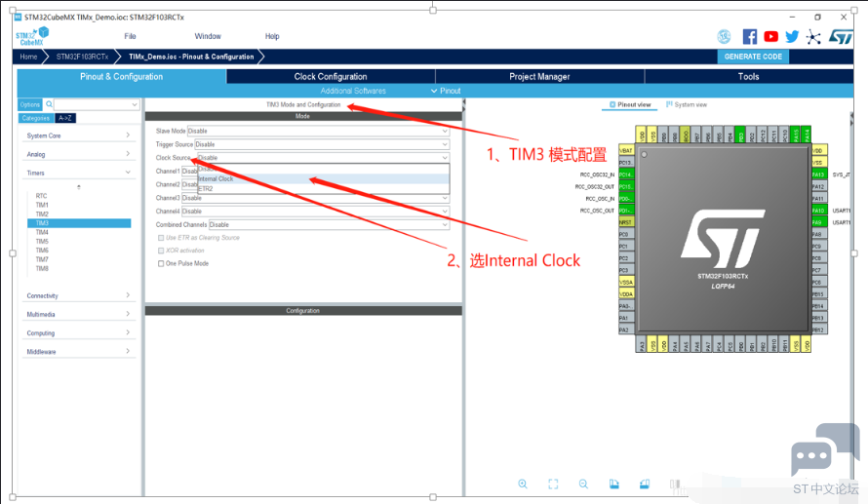Rotate the chip counter-clockwise icon

[x=645, y=485]
